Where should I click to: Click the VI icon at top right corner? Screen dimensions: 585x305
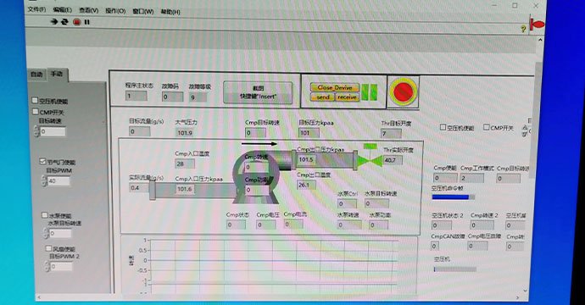click(x=537, y=25)
